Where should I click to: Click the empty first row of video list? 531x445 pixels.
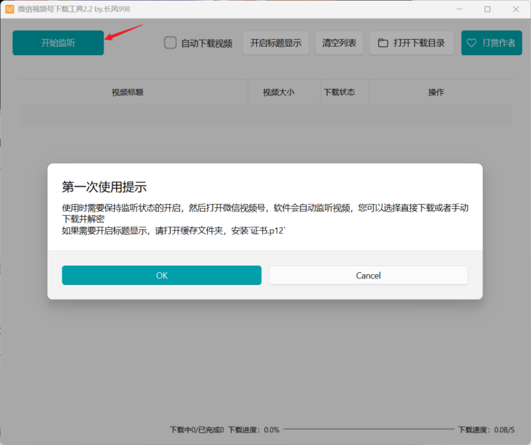pos(265,115)
